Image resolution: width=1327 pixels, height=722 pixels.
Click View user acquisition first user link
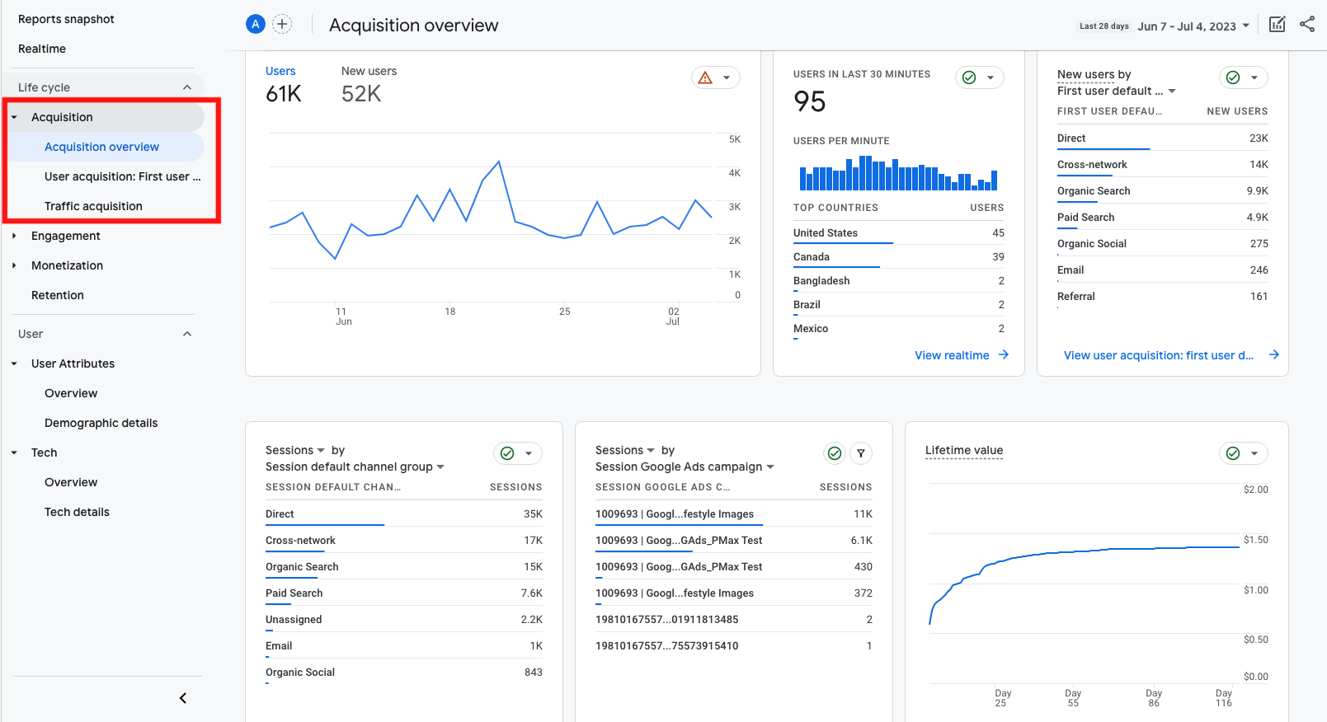(x=1158, y=355)
